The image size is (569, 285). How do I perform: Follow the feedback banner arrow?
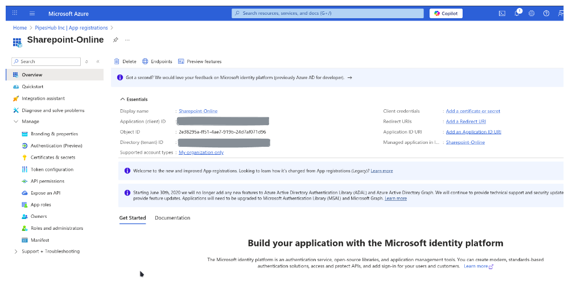tap(349, 77)
